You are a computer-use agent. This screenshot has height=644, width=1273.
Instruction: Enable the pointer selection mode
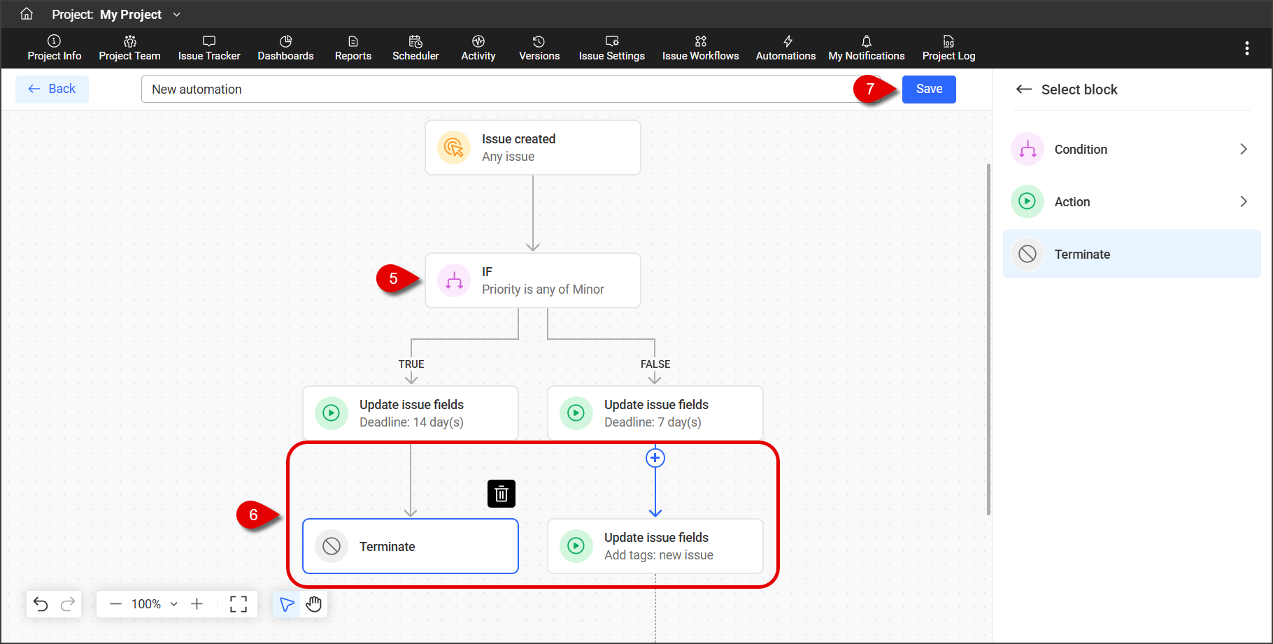pyautogui.click(x=287, y=604)
